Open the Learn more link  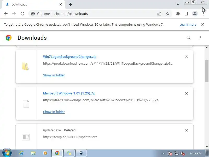(x=188, y=25)
